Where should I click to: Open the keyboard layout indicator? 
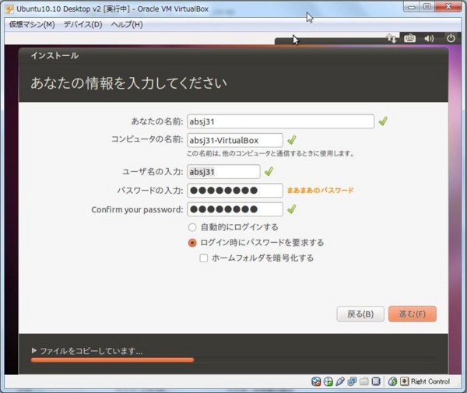pos(410,38)
